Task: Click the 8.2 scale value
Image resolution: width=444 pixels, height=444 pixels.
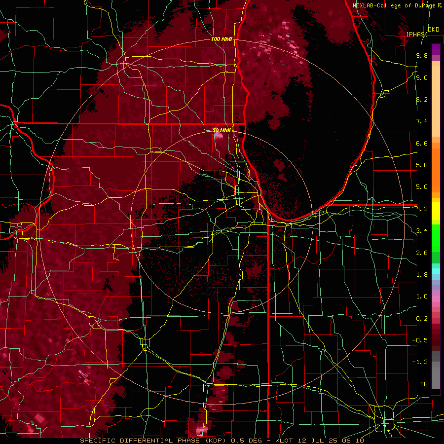Action: click(x=422, y=99)
